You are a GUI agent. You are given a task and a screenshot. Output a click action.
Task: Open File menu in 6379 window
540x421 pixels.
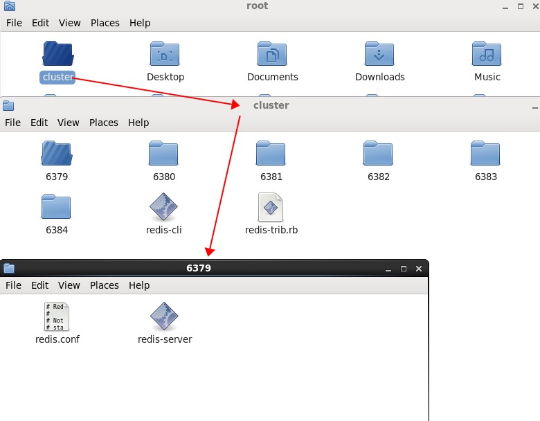(13, 285)
